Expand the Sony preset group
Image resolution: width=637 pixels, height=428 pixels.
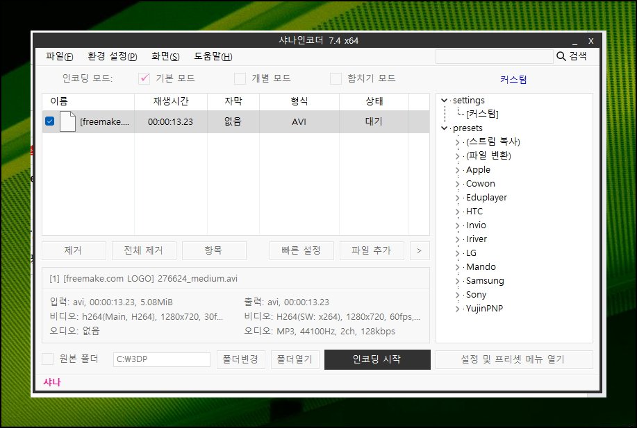click(458, 295)
